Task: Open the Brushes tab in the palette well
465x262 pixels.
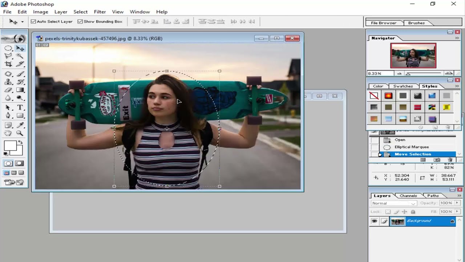Action: pos(416,23)
